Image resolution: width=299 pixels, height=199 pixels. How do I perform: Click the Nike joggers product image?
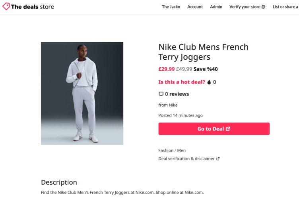tap(82, 93)
